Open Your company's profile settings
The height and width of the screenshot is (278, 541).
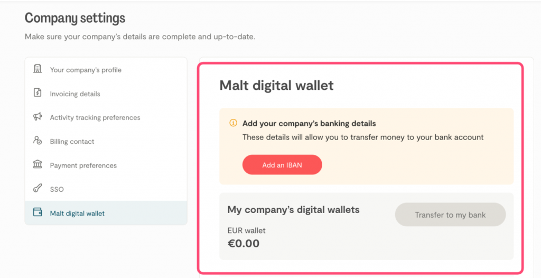(x=86, y=70)
